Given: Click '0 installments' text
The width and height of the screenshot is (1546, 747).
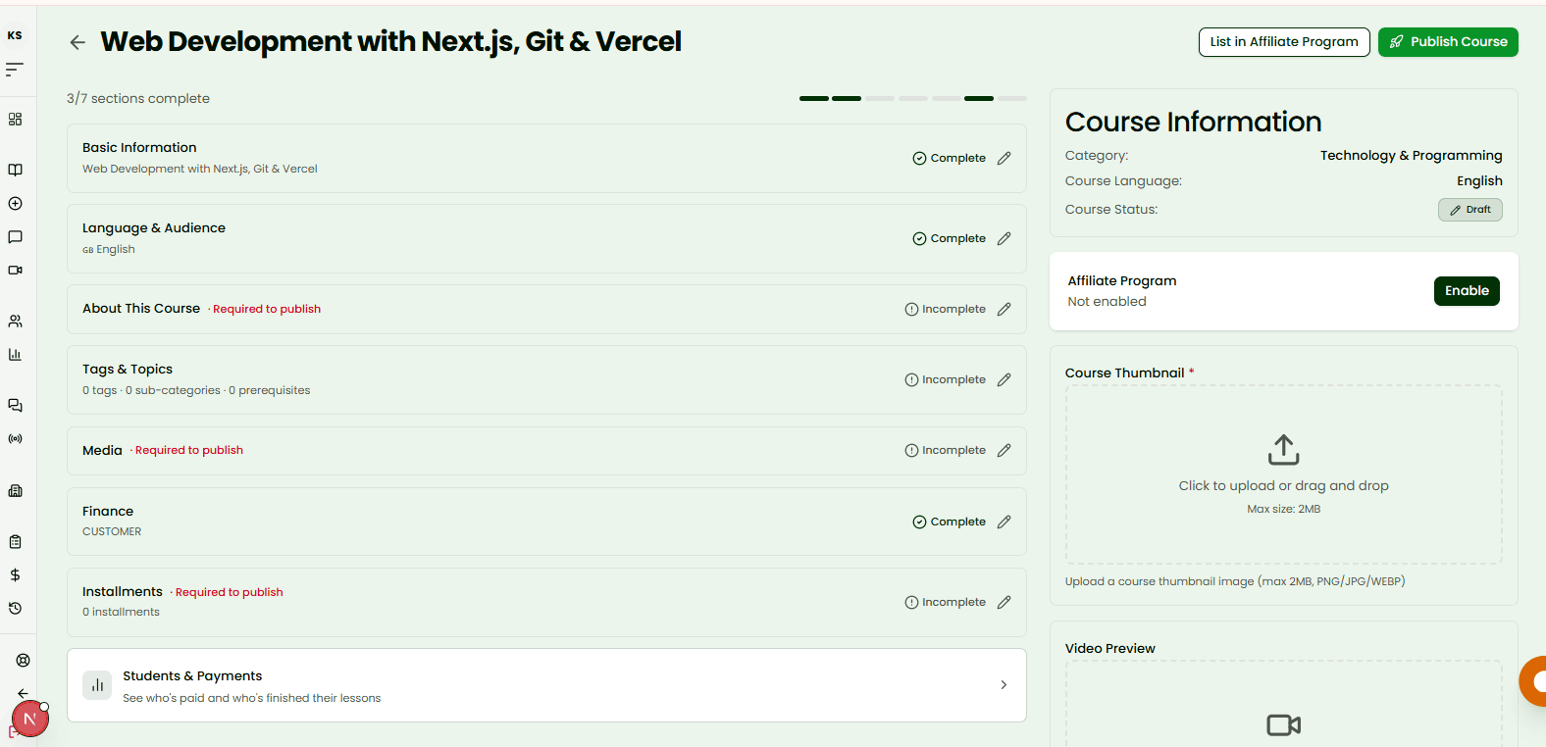Looking at the screenshot, I should click(121, 613).
